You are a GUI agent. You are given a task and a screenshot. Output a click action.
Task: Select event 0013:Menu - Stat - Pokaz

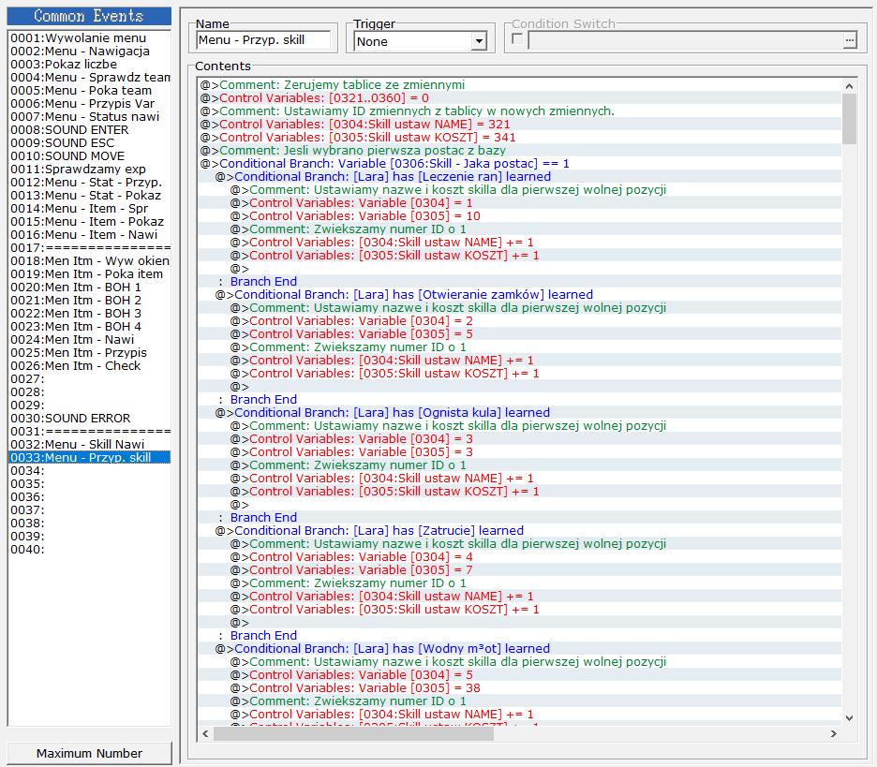pyautogui.click(x=90, y=196)
